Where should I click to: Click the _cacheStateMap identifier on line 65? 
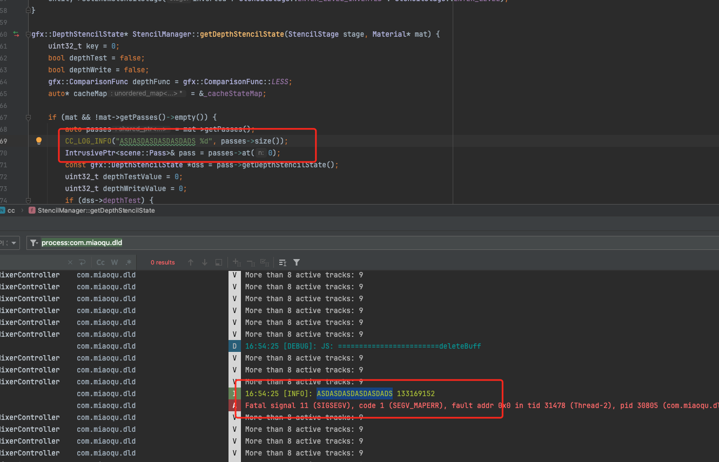(233, 93)
